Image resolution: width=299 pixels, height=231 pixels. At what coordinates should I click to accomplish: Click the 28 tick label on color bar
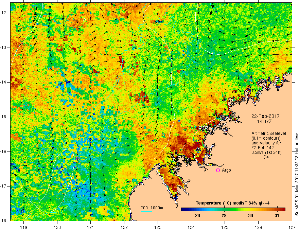tap(197, 216)
